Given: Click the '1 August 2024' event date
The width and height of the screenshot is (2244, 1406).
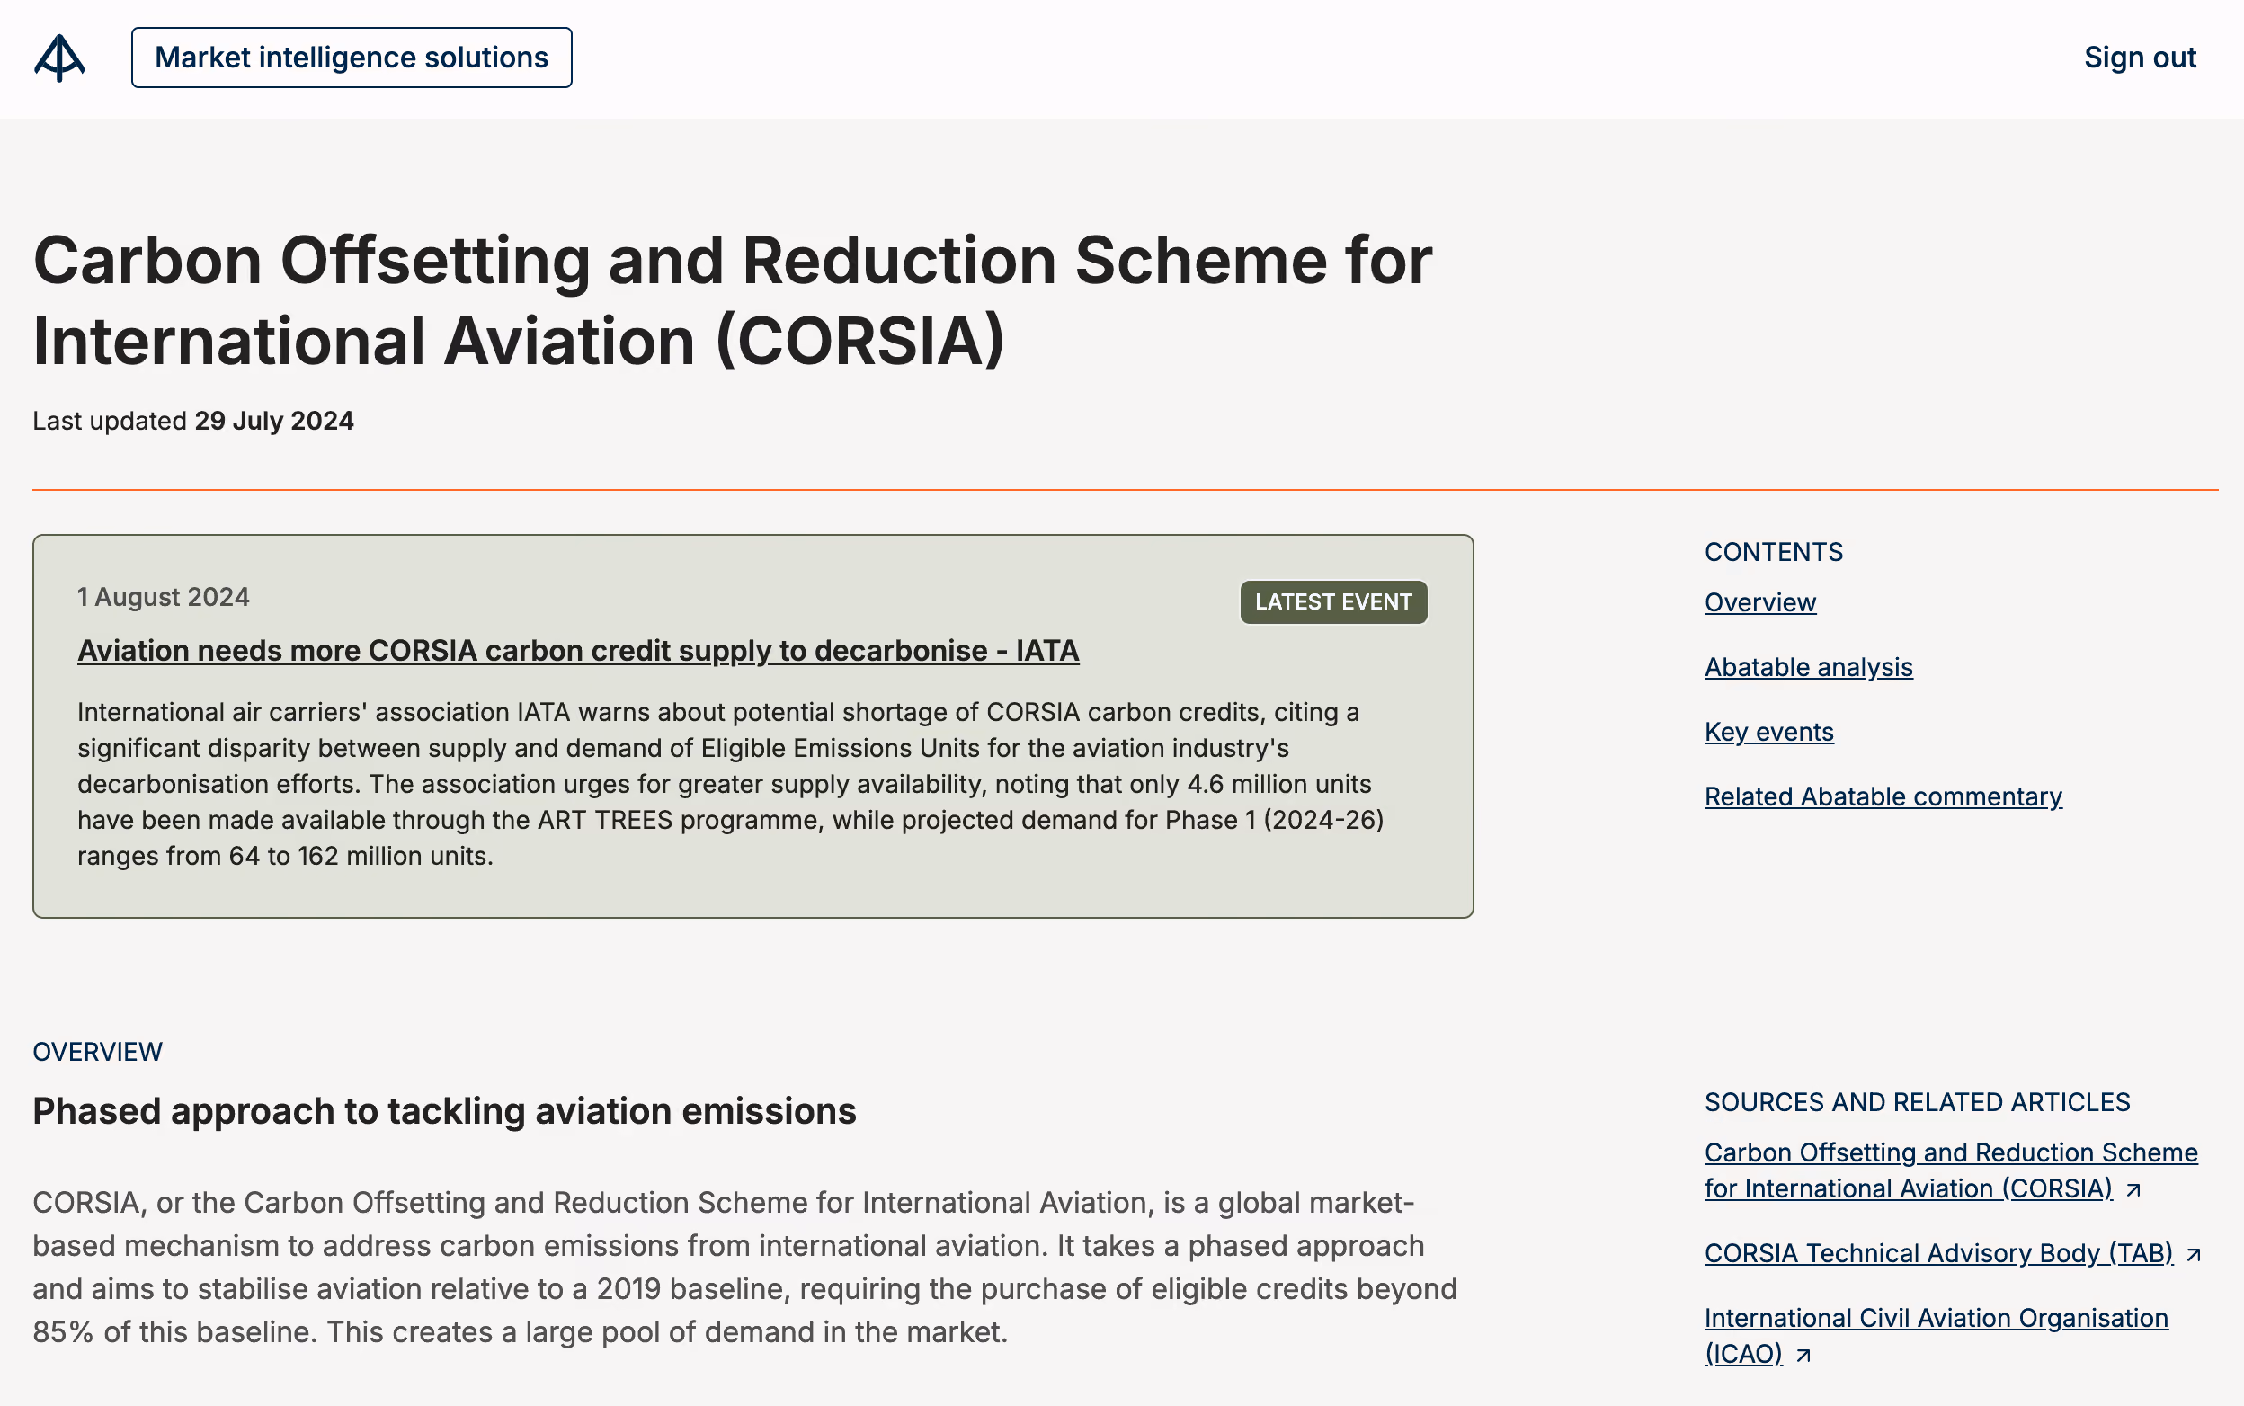Looking at the screenshot, I should [x=163, y=597].
